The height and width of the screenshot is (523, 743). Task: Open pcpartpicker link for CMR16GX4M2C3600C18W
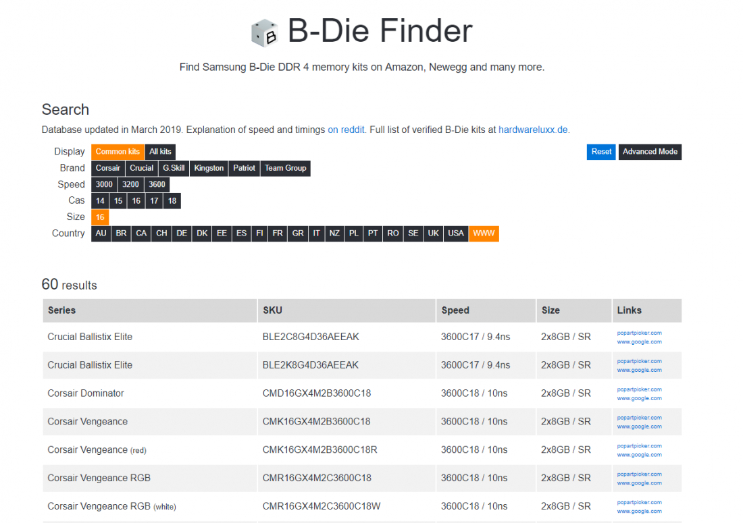pos(639,502)
